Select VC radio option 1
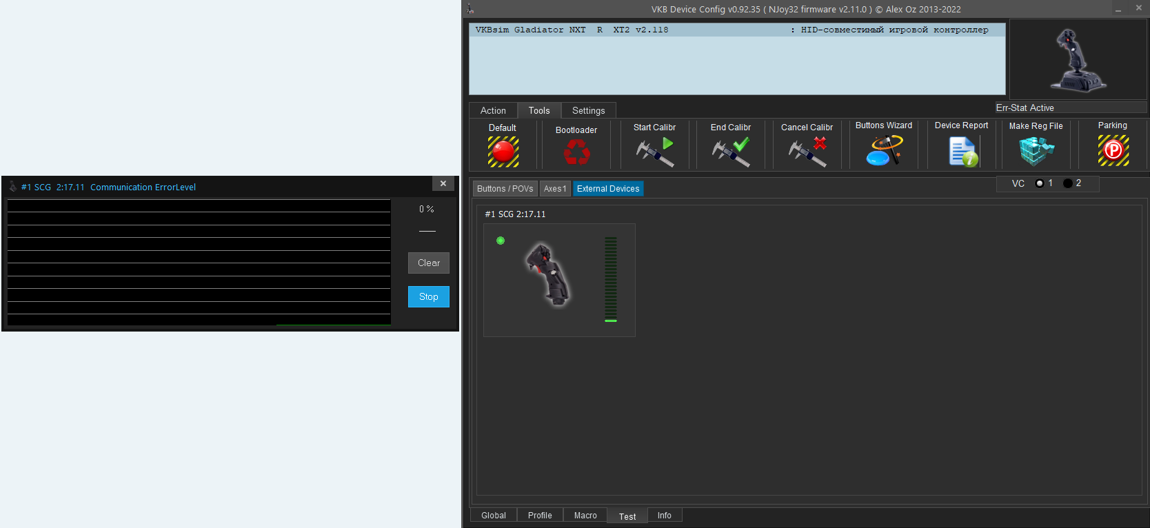 click(1040, 183)
